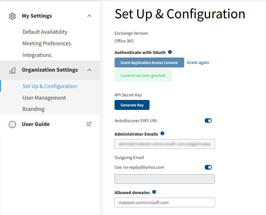This screenshot has height=215, width=266.
Task: Click the My Settings heading
Action: (37, 16)
